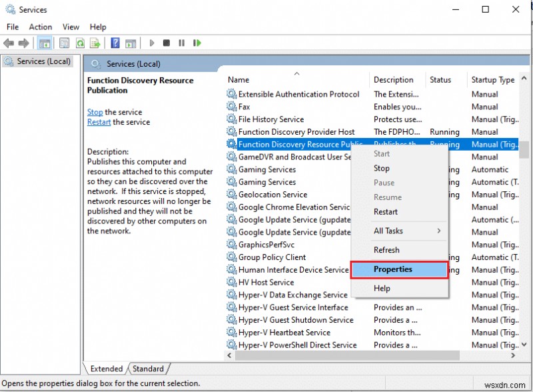Click the Help question mark icon
Image resolution: width=533 pixels, height=392 pixels.
tap(115, 43)
